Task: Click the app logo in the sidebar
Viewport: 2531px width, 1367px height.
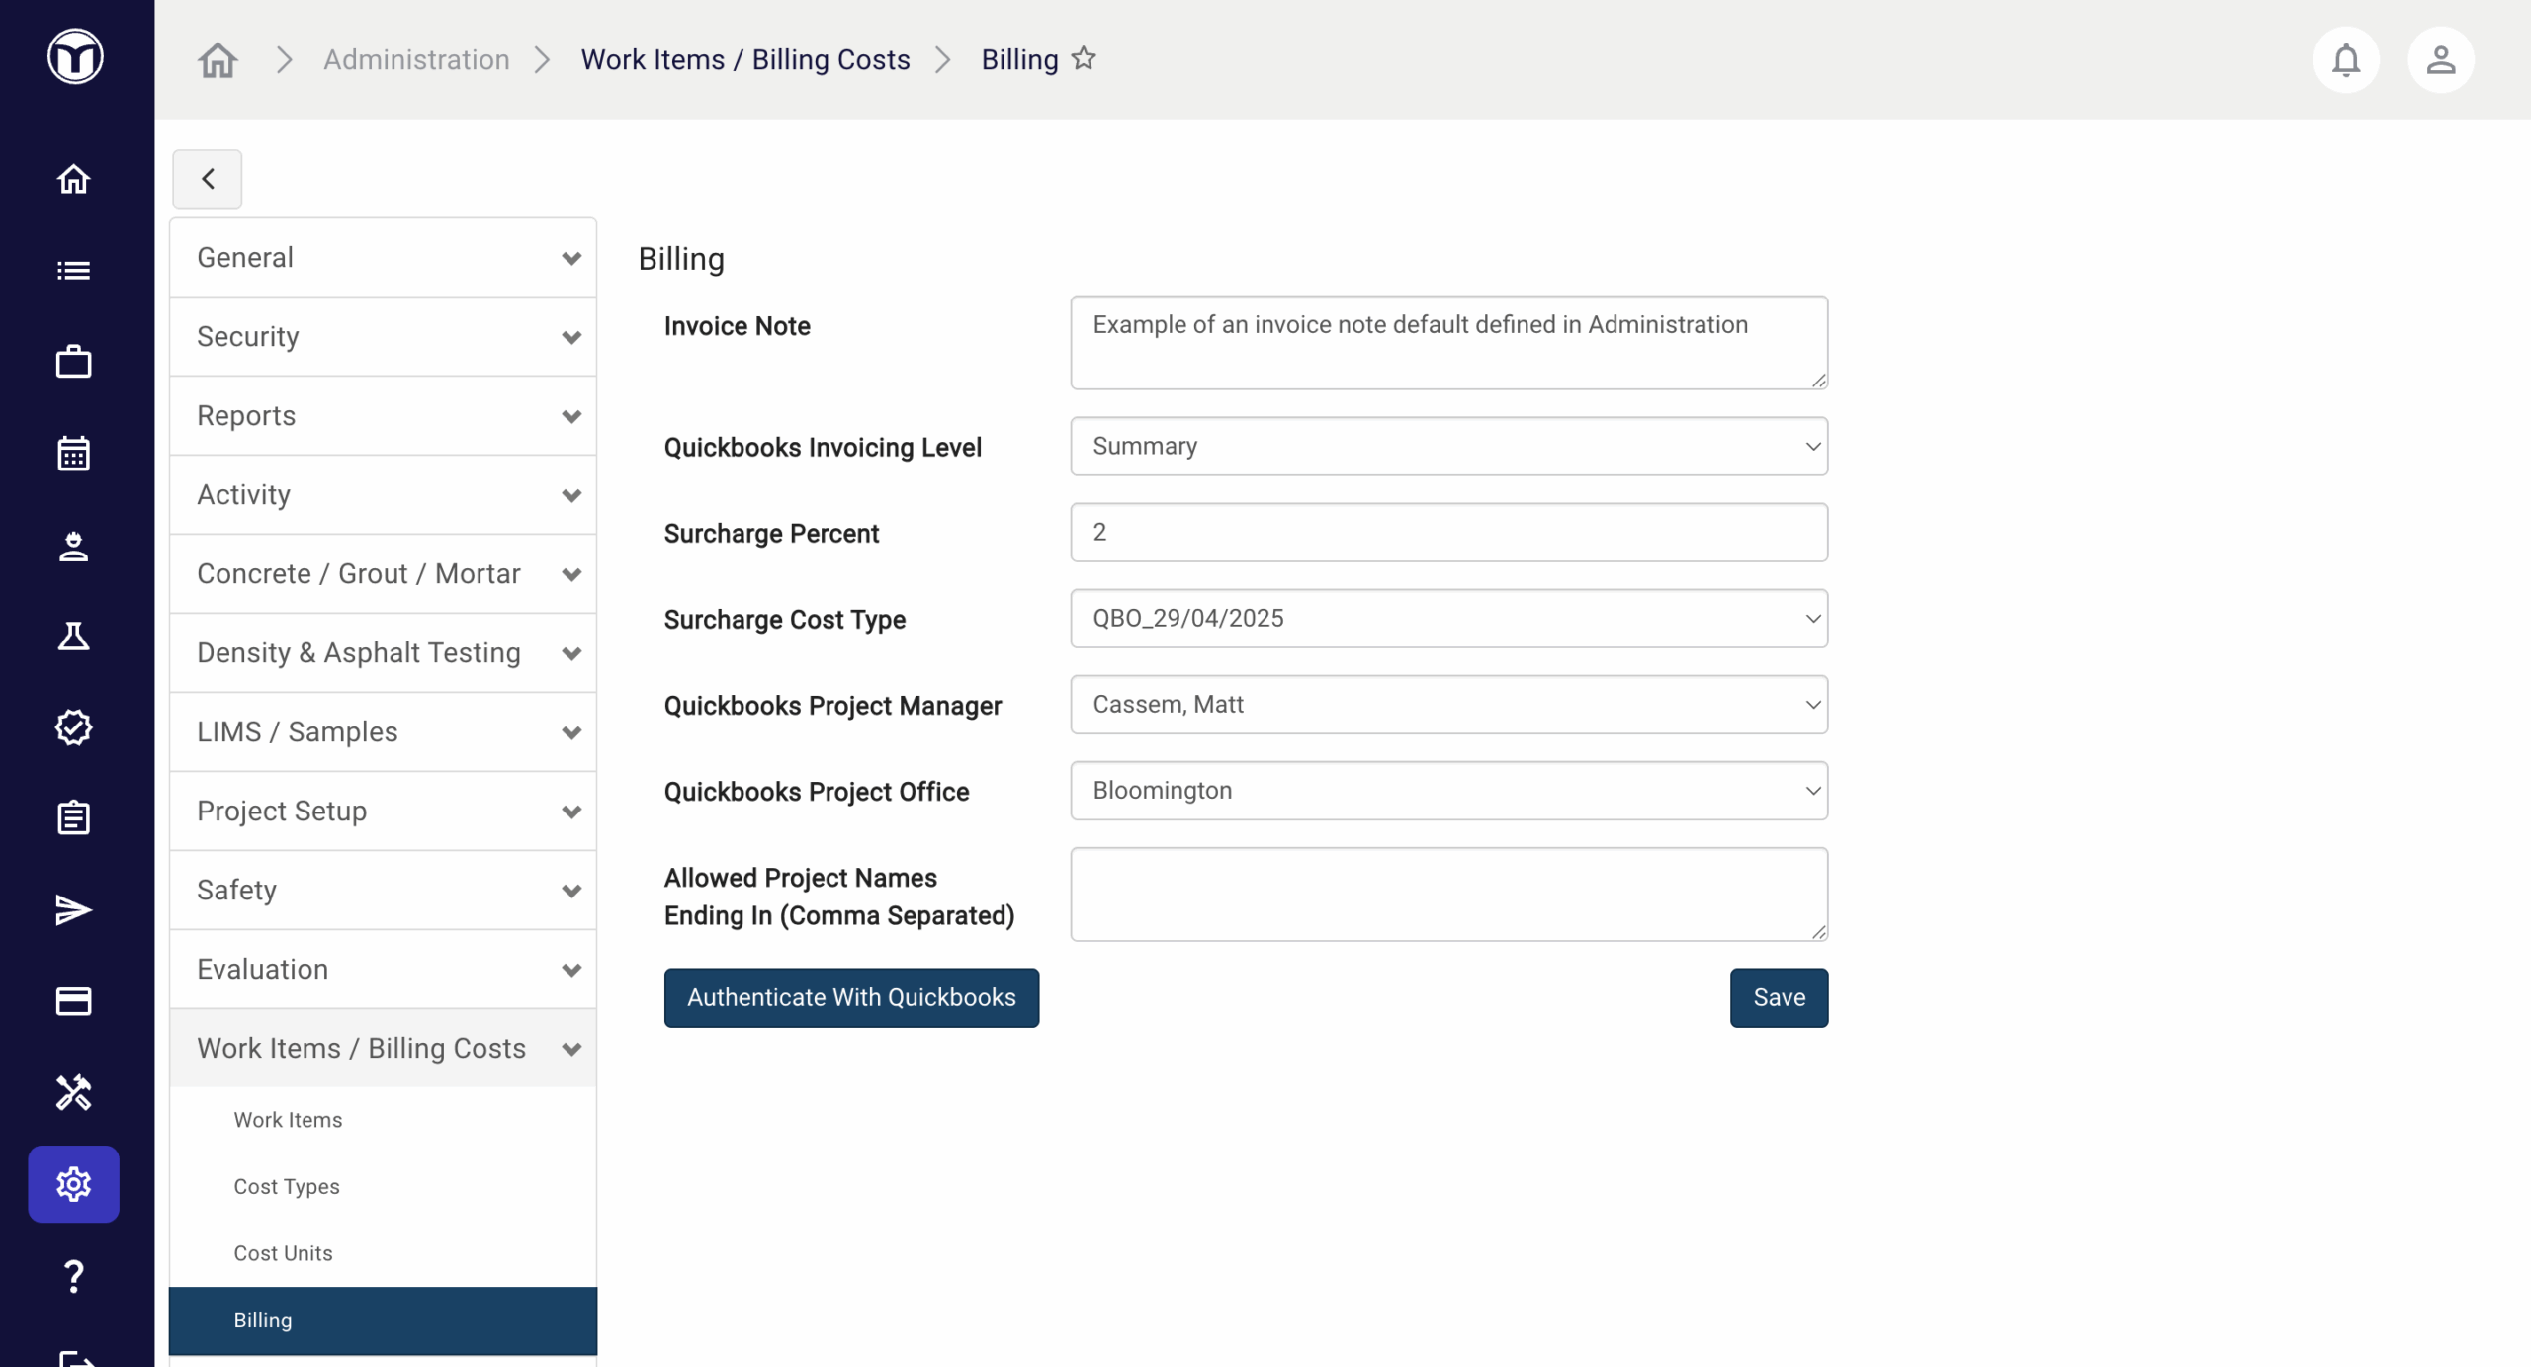Action: (75, 56)
